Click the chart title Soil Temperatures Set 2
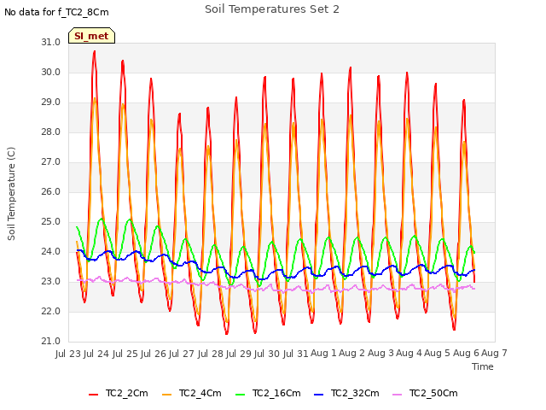This screenshot has width=546, height=410. point(272,9)
